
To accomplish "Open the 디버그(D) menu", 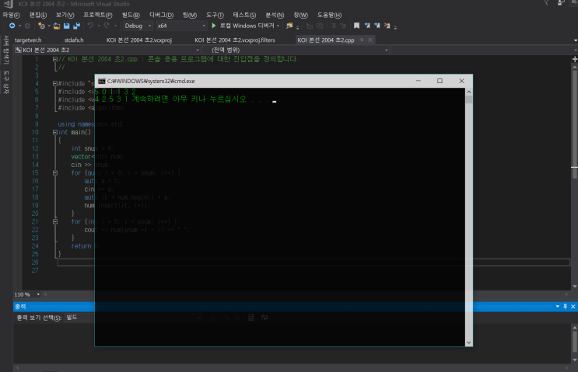I will 162,15.
